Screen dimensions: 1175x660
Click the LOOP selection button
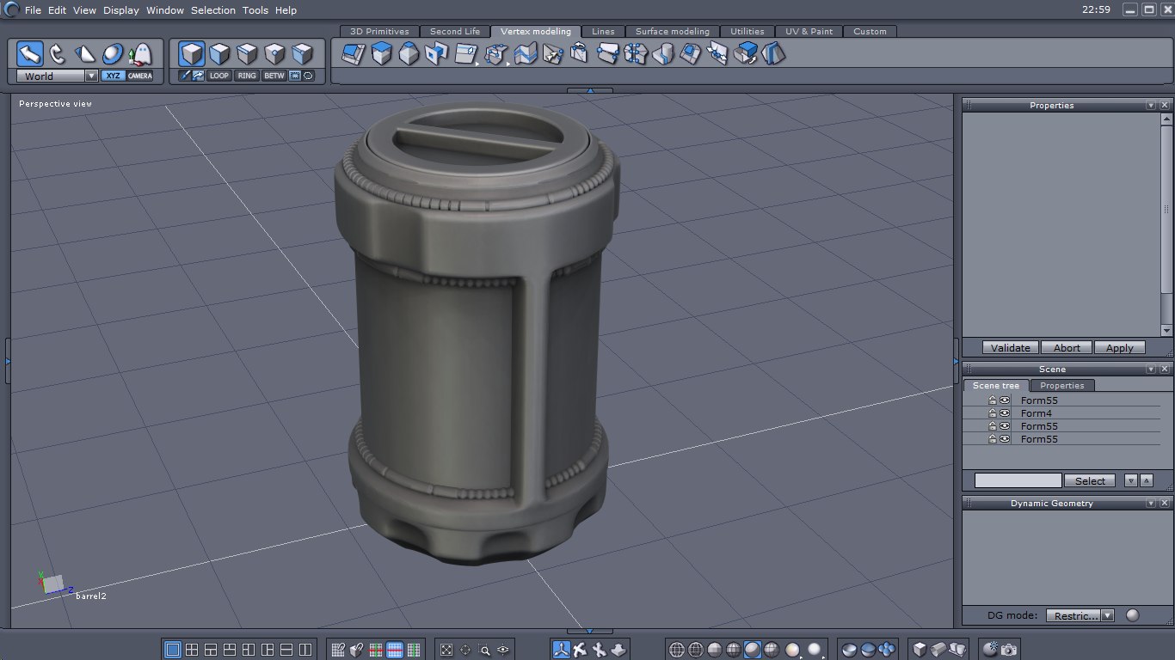(x=219, y=76)
